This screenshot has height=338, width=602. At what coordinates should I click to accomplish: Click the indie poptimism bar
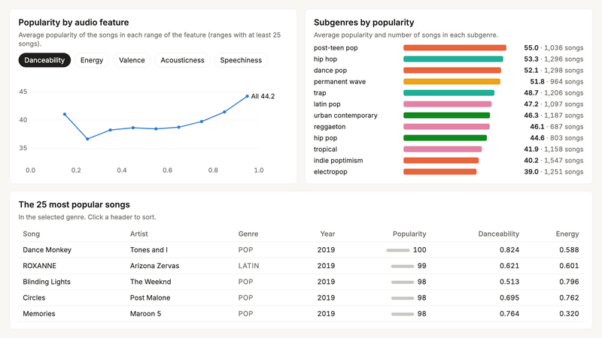tap(441, 161)
